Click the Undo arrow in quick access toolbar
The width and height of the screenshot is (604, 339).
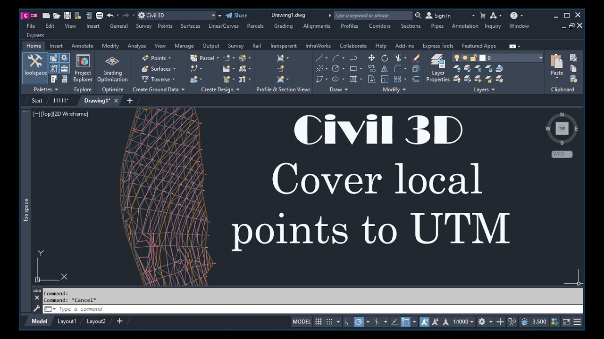(x=110, y=16)
